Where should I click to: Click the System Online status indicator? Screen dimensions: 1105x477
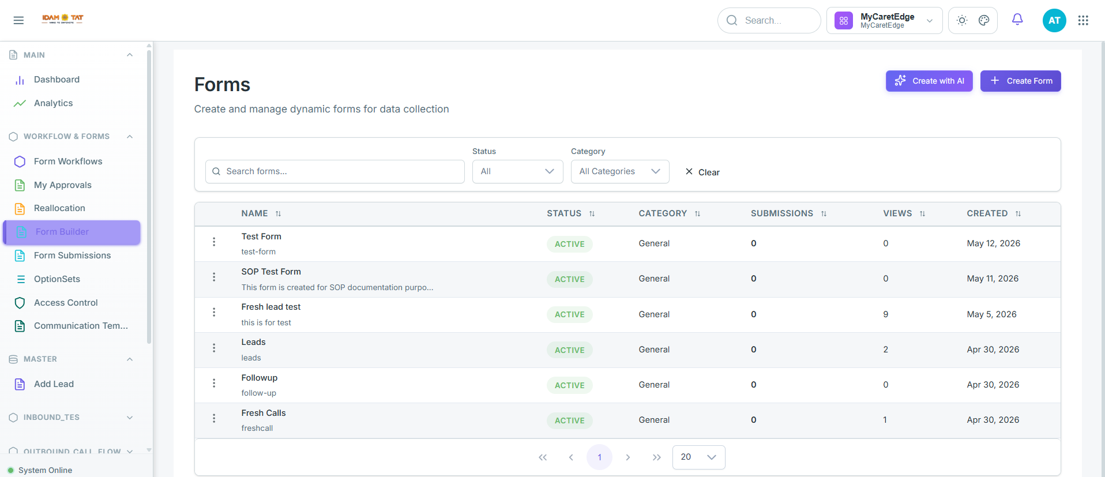[x=40, y=470]
